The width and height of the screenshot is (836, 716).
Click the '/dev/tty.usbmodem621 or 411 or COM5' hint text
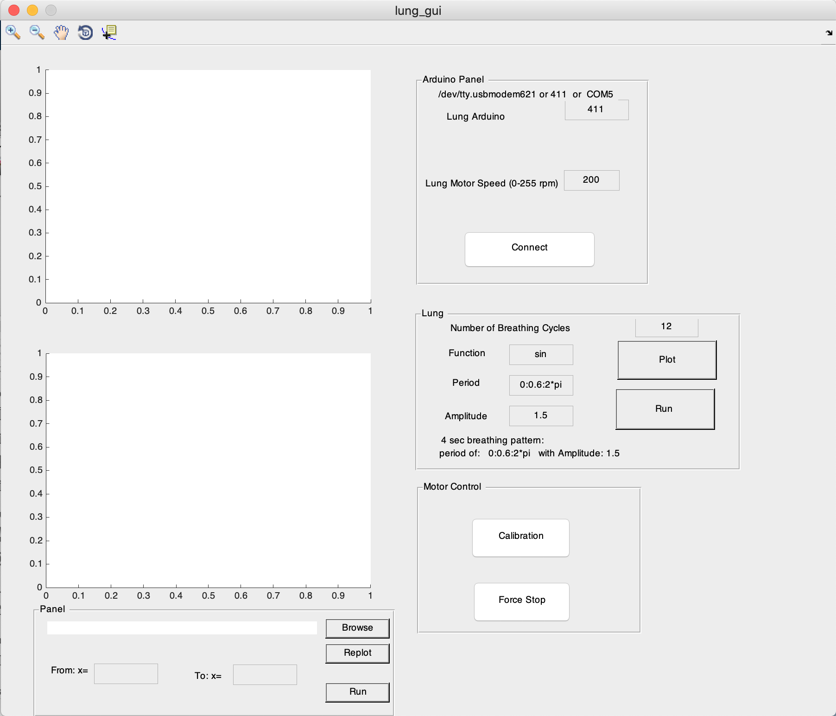point(526,94)
